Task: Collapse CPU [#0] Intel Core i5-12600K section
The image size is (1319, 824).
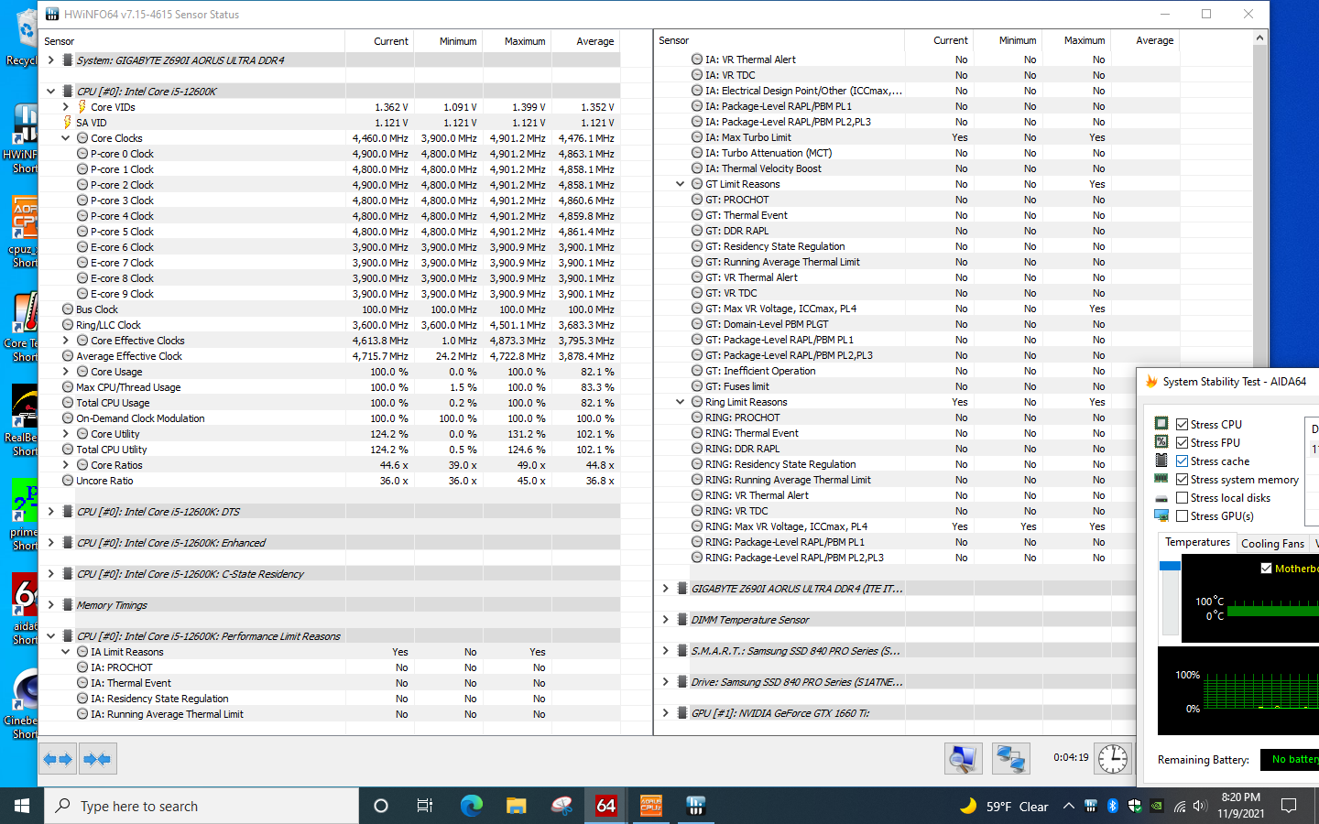Action: 50,92
